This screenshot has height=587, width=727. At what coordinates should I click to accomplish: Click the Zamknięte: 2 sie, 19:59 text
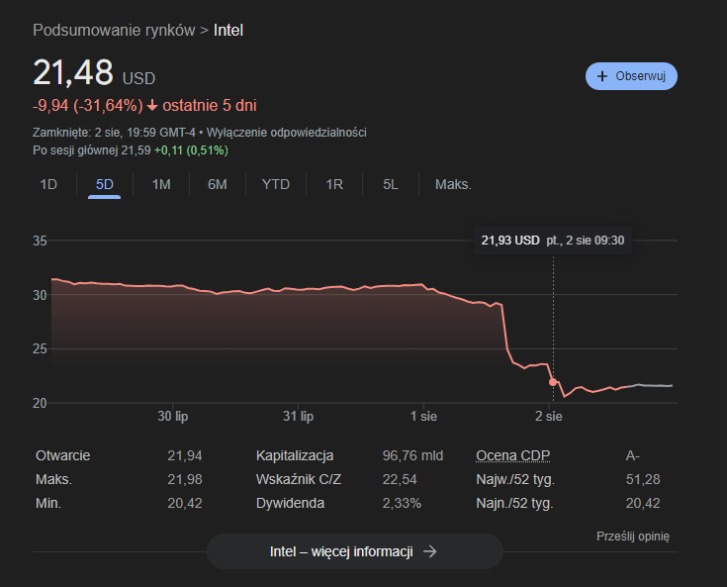pyautogui.click(x=114, y=133)
